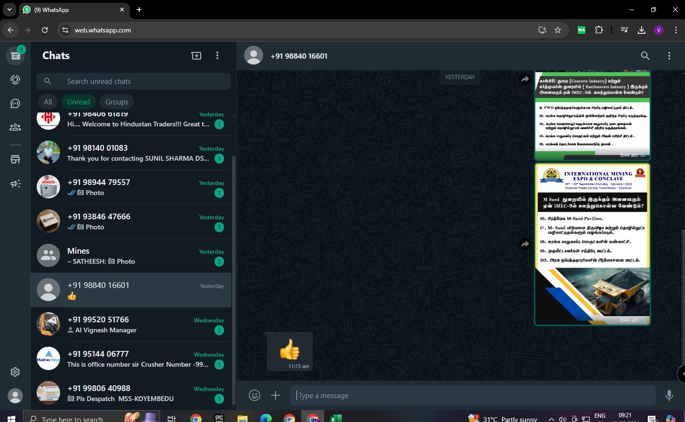Screen dimensions: 685x422
Task: Record a voice message
Action: pos(669,395)
